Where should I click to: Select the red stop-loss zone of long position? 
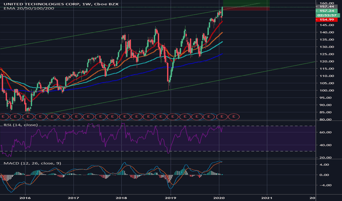[246, 9]
